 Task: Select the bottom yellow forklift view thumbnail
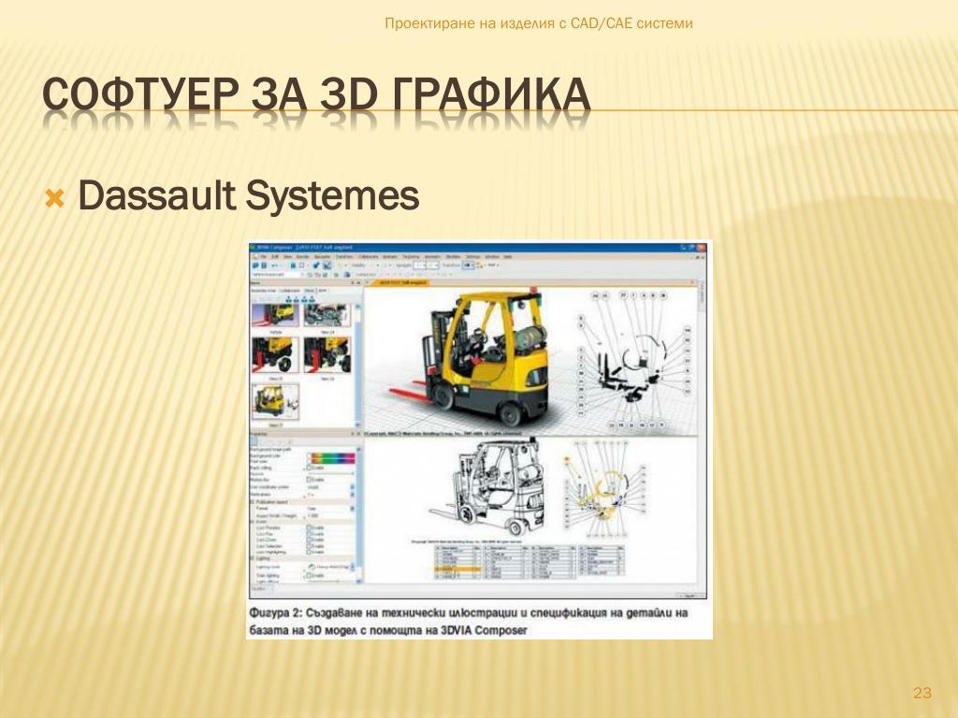coord(276,401)
